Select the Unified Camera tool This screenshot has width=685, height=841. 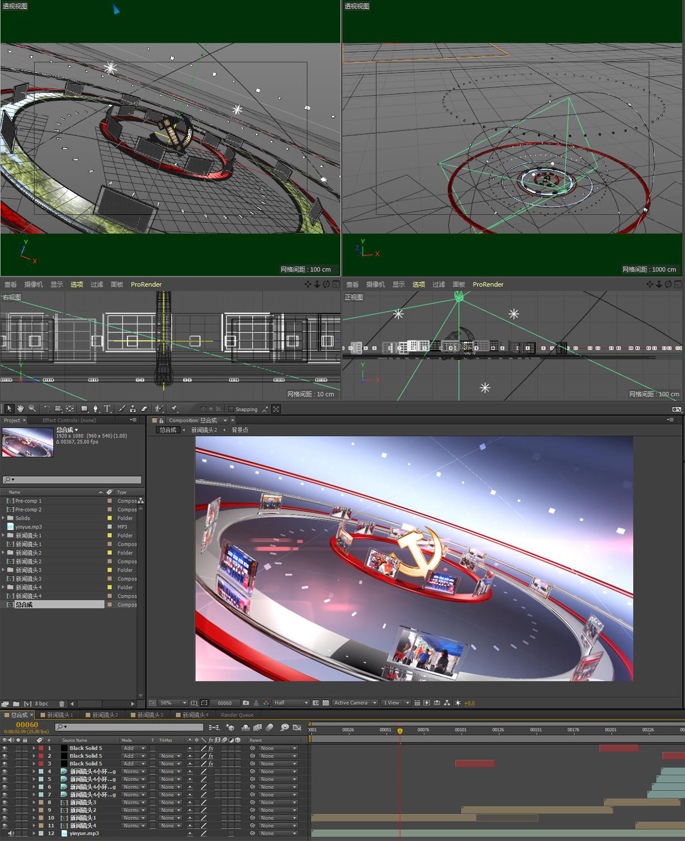point(58,409)
